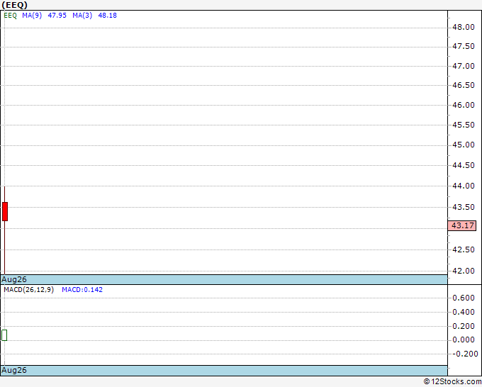
Task: Click the 0.400 MACD axis label
Action: tap(464, 312)
